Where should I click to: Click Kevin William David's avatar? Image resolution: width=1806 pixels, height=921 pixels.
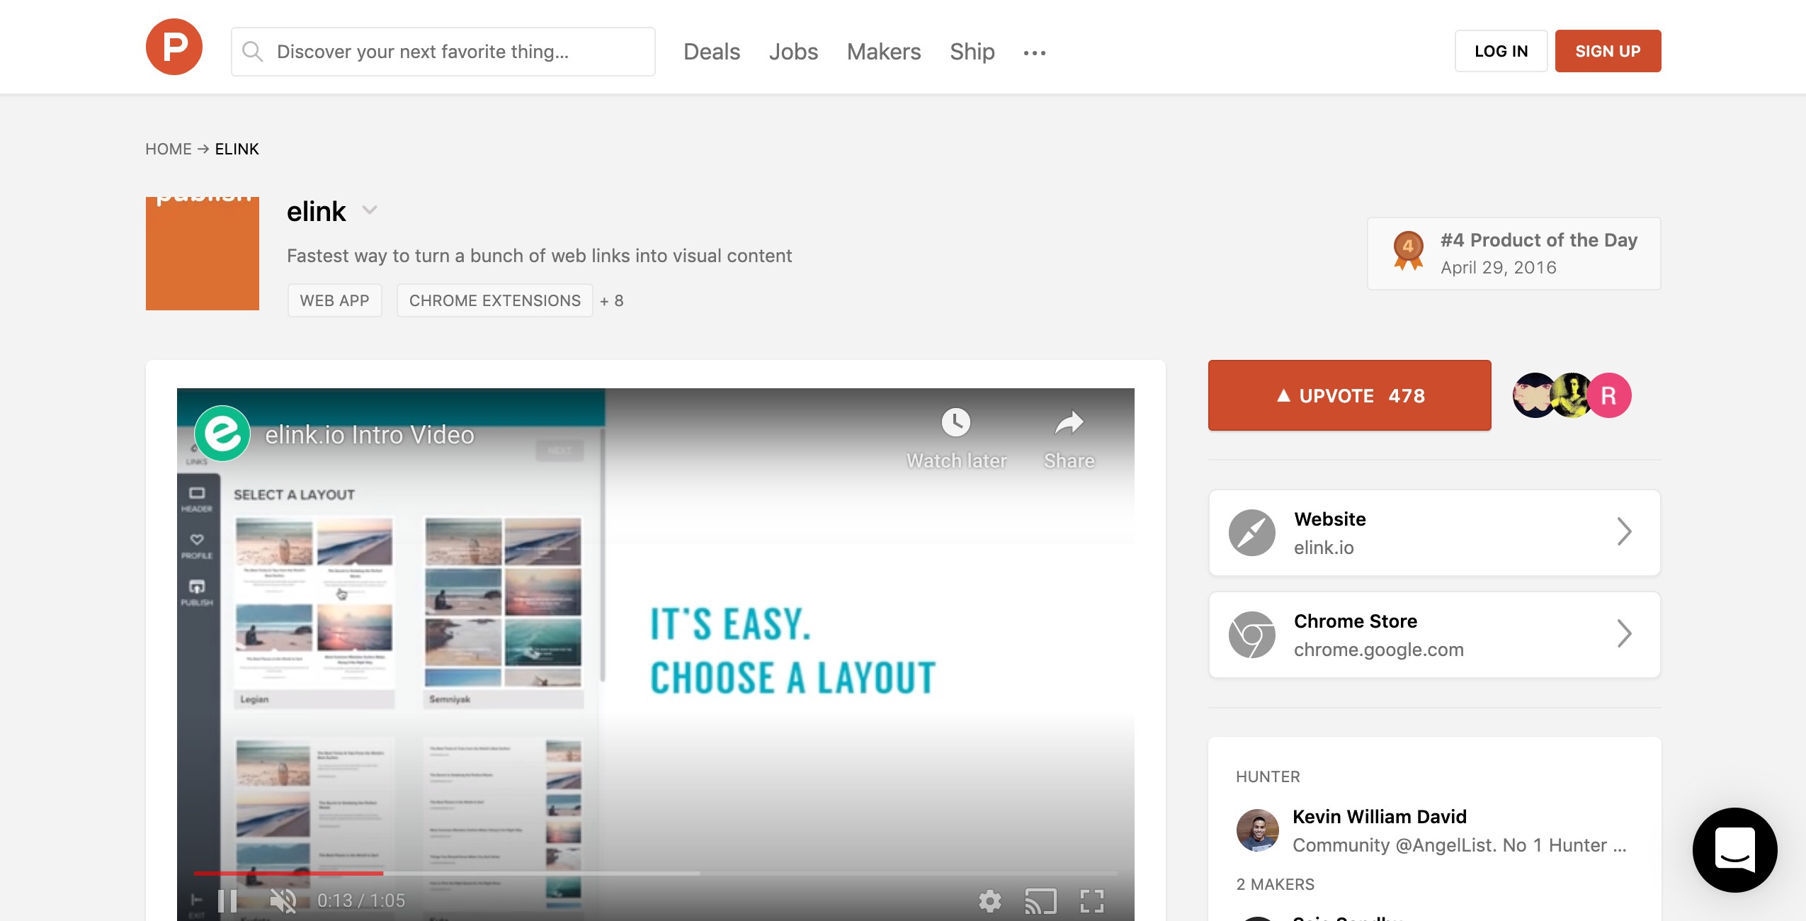[1258, 830]
